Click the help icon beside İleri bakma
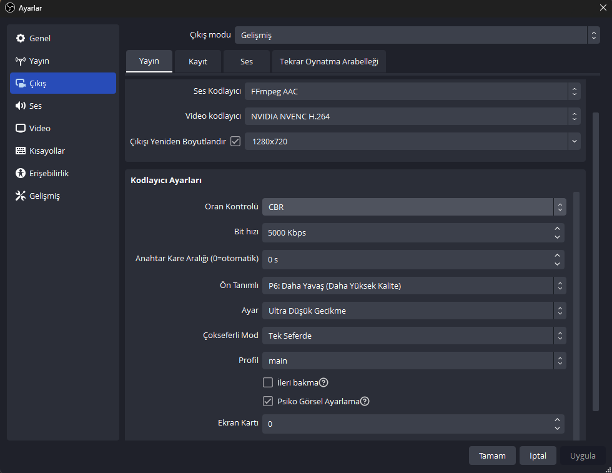This screenshot has height=473, width=612. (324, 383)
